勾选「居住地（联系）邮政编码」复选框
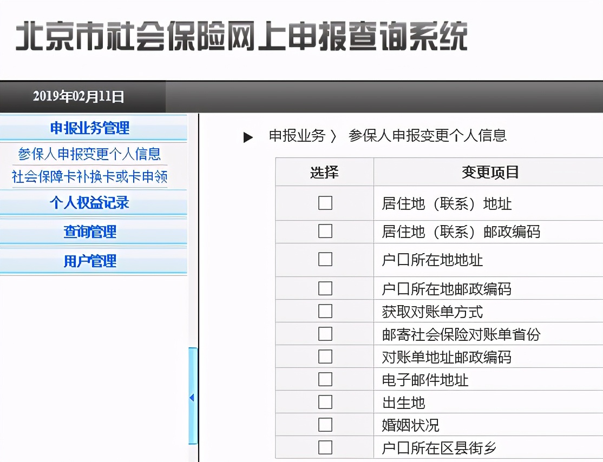This screenshot has height=462, width=603. (x=324, y=231)
